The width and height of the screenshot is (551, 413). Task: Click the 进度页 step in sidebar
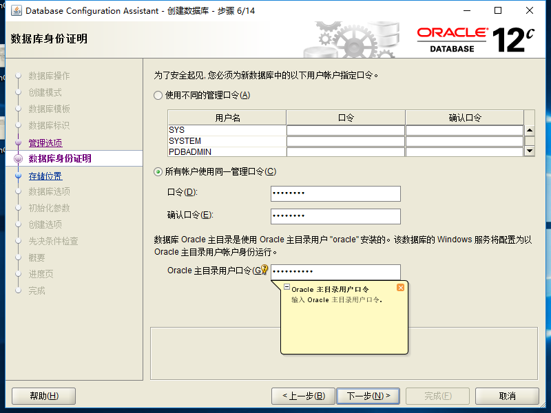[x=41, y=274]
